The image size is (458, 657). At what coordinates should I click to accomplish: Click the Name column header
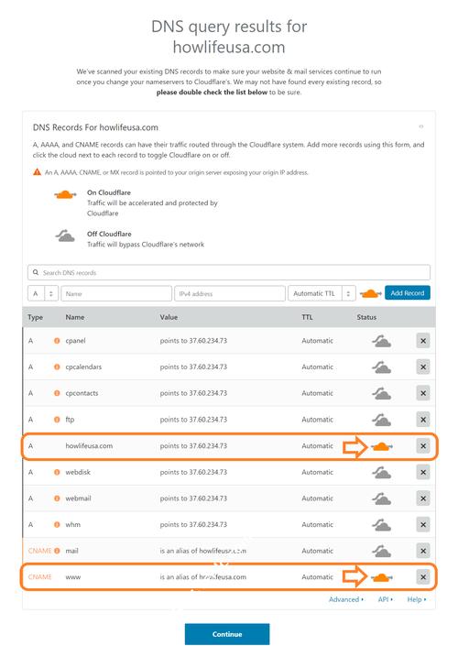pos(75,317)
